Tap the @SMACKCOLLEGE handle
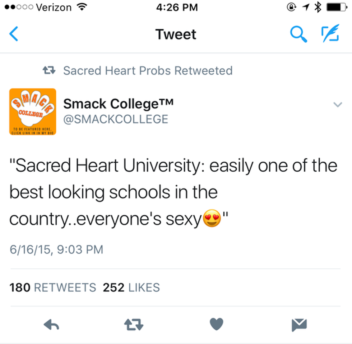 [x=116, y=119]
